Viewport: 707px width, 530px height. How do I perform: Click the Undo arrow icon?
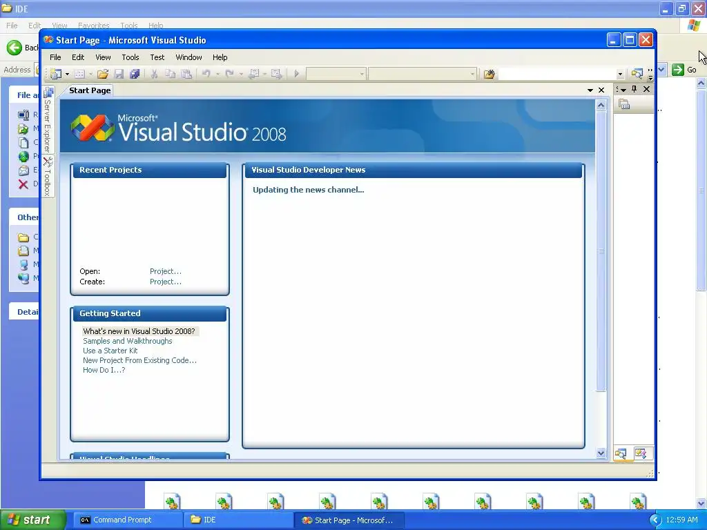tap(206, 74)
